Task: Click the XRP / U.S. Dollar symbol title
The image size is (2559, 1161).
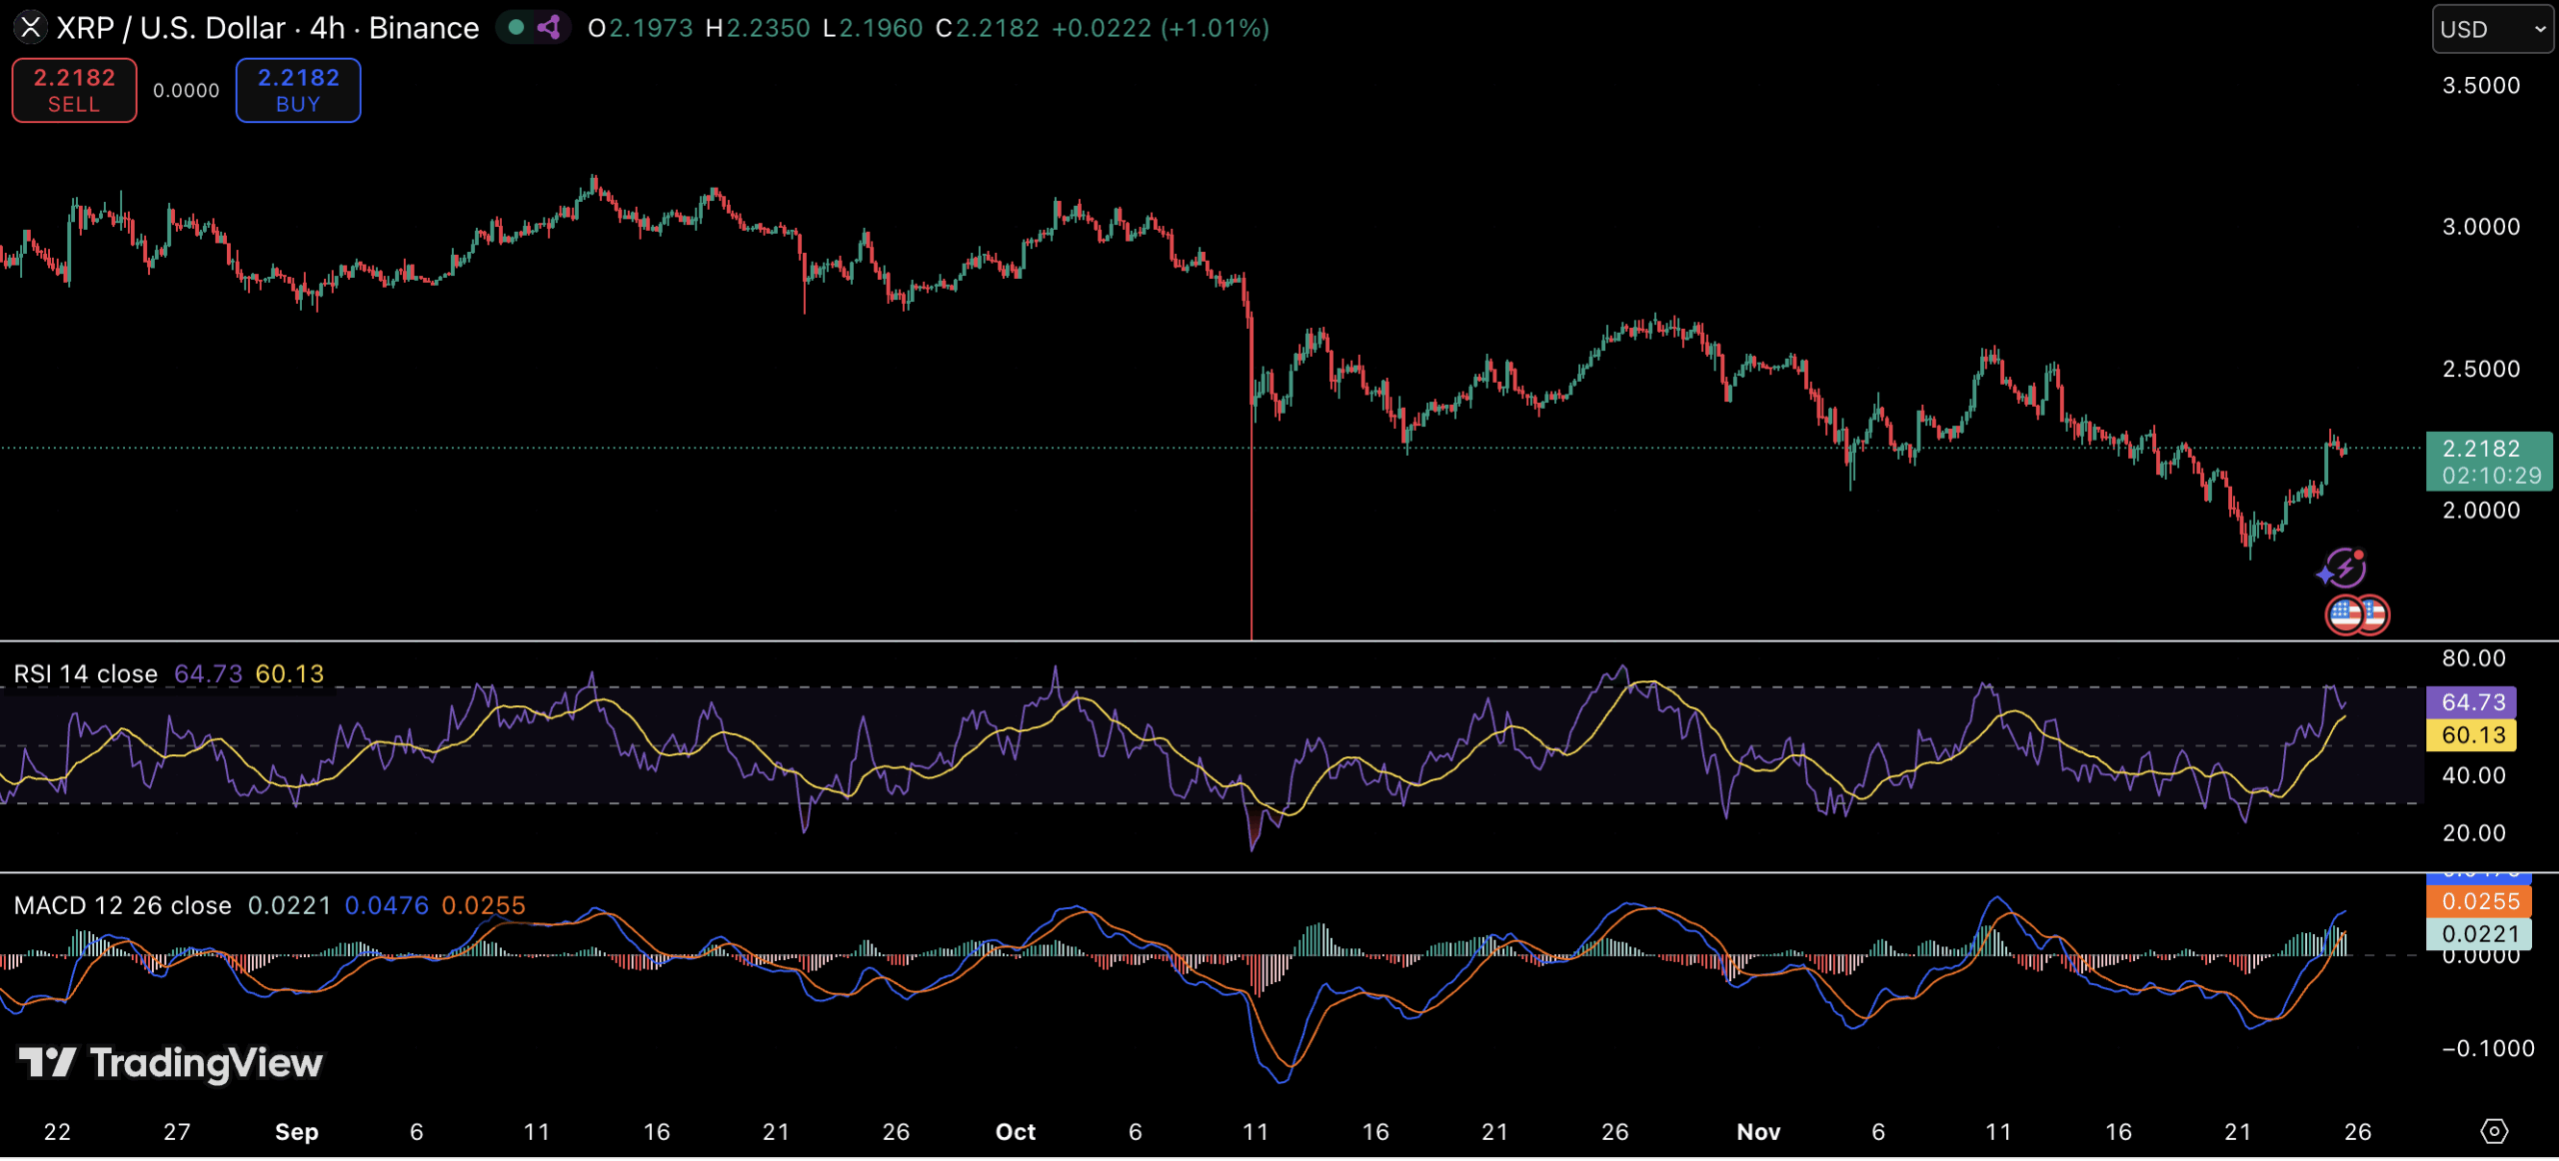Action: 267,28
